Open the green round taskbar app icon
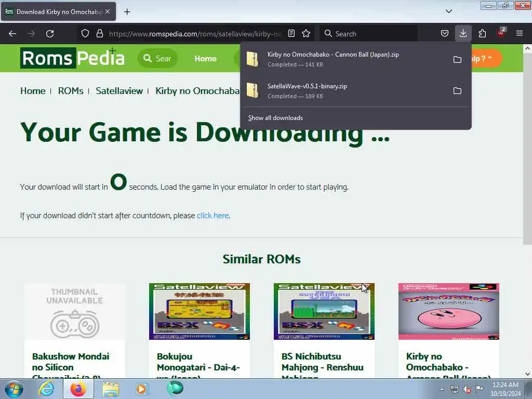532x399 pixels. click(x=175, y=389)
